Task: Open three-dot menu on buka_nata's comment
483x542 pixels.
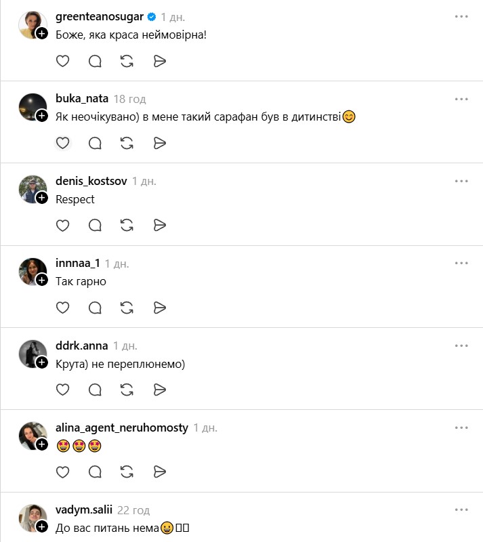Action: [x=461, y=99]
